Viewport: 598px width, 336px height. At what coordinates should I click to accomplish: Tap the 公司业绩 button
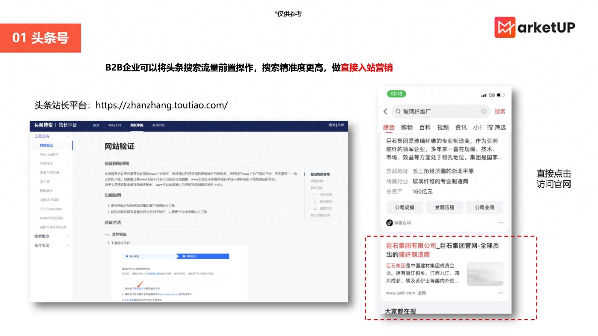(484, 207)
